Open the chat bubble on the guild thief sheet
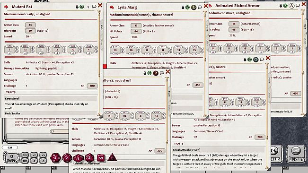The height and width of the screenshot is (173, 308). pyautogui.click(x=262, y=59)
